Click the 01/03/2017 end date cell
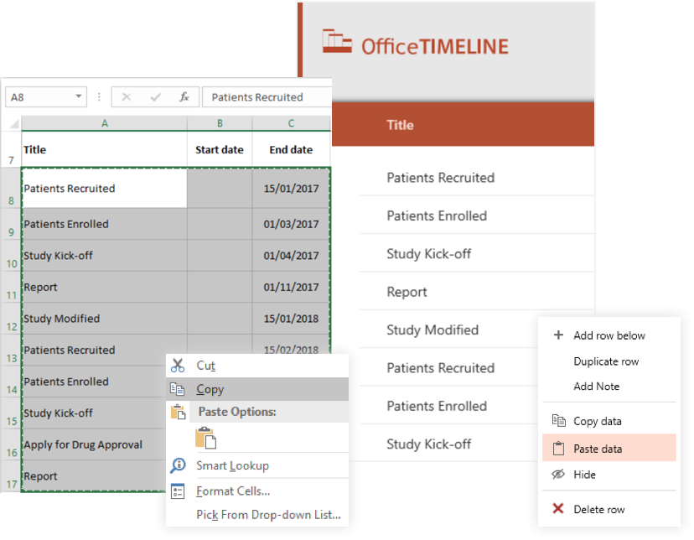The width and height of the screenshot is (694, 540). pos(291,224)
